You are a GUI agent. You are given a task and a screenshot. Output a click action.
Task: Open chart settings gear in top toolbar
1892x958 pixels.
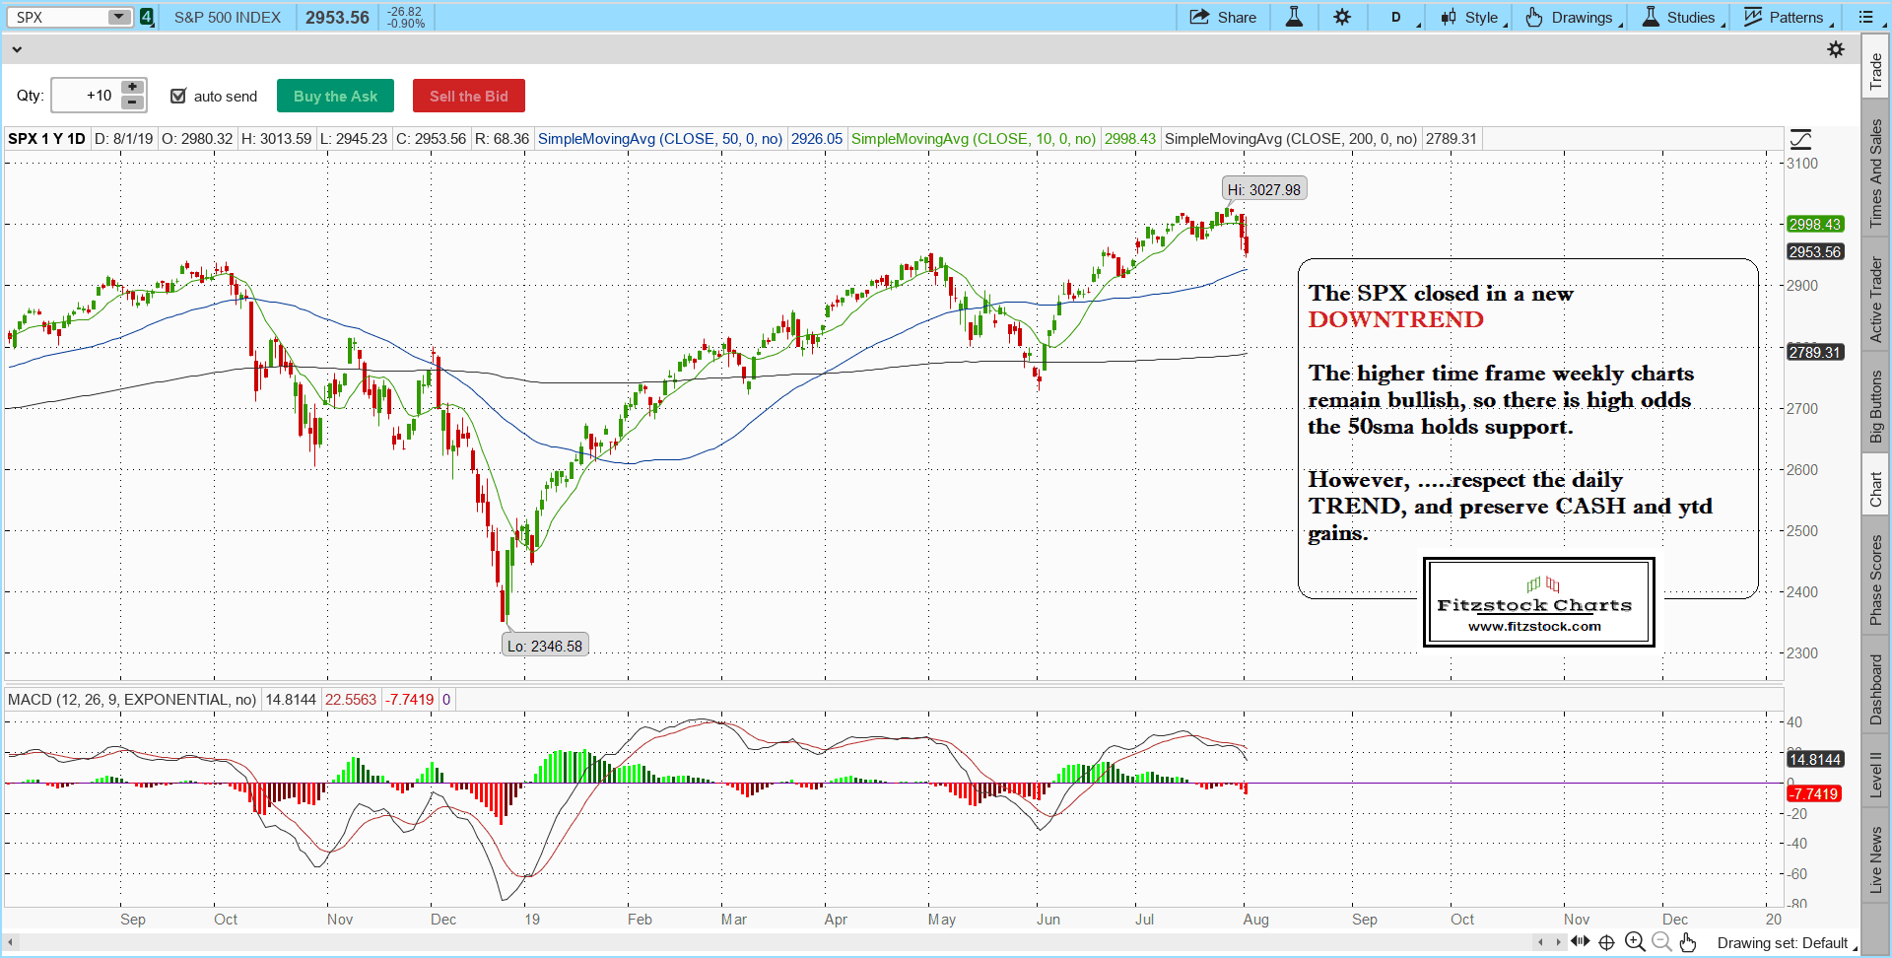(x=1342, y=18)
